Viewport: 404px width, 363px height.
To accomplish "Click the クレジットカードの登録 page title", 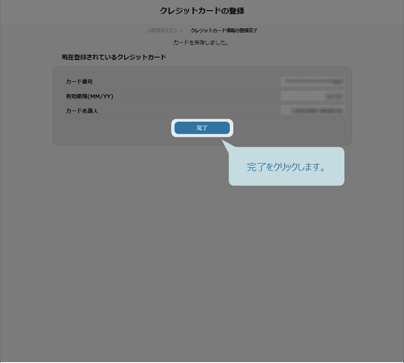I will 202,11.
